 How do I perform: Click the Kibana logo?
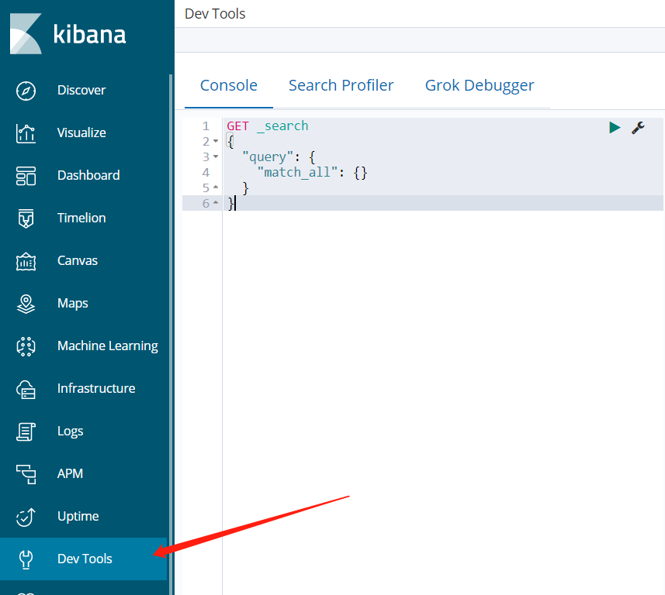(68, 34)
